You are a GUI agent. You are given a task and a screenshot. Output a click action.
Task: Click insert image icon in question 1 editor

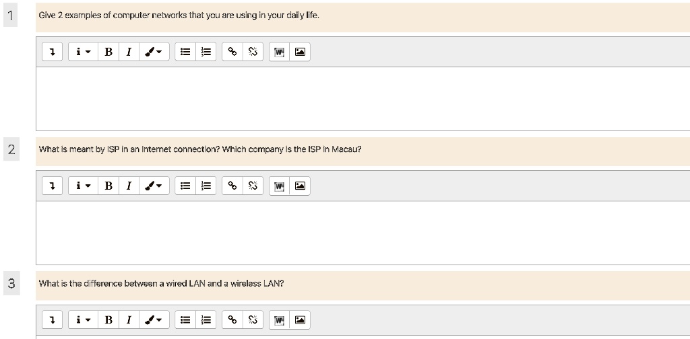point(300,52)
